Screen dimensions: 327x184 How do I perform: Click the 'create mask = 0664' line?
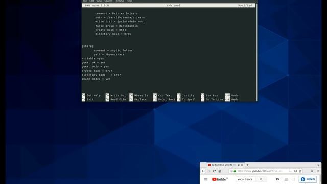click(x=111, y=30)
